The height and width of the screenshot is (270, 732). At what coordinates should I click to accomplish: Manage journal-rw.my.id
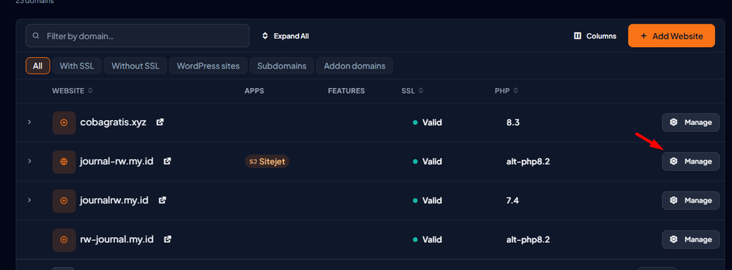[x=691, y=161]
